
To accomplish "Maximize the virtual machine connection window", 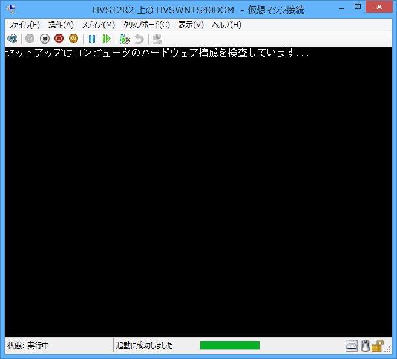I will pos(358,7).
